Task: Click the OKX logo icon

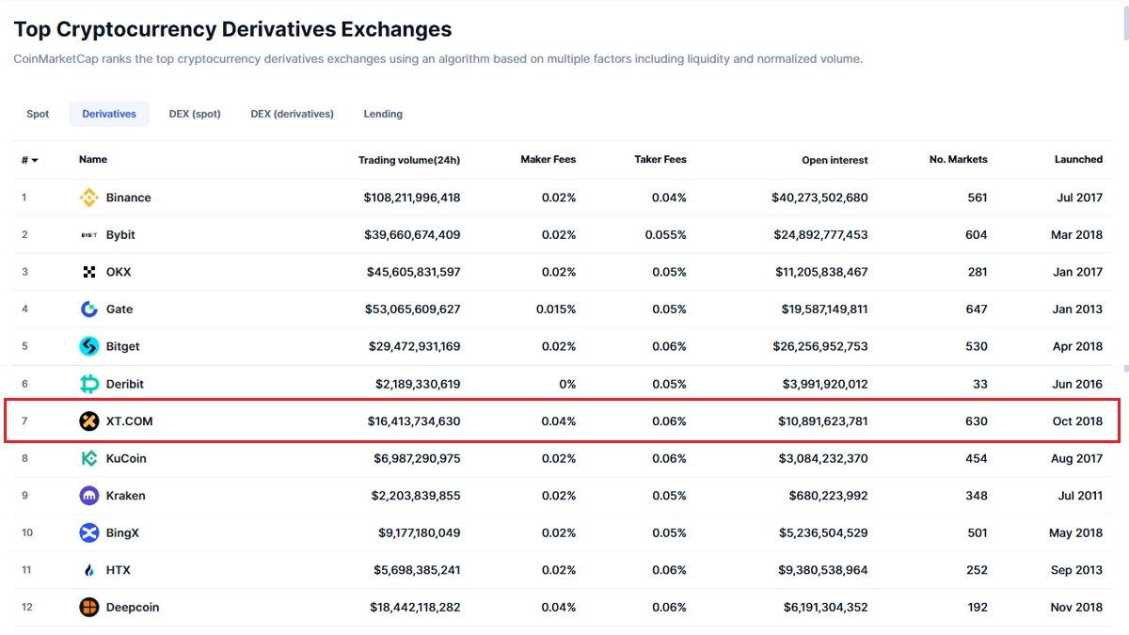Action: pos(88,272)
